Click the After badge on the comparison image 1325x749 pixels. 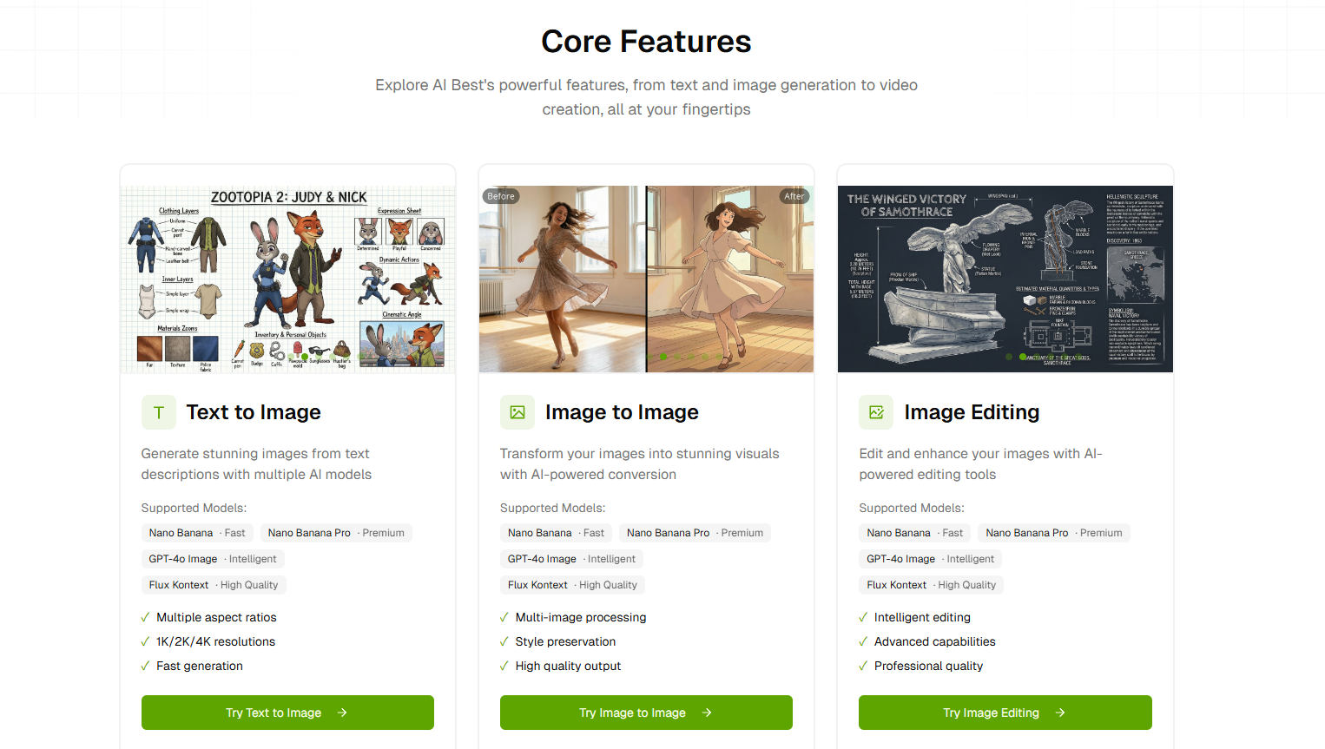click(x=794, y=196)
